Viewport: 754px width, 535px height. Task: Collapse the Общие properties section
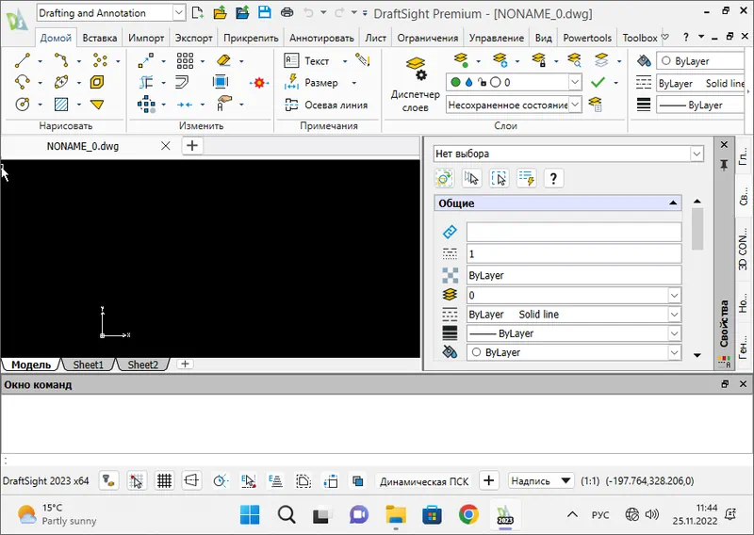point(673,203)
